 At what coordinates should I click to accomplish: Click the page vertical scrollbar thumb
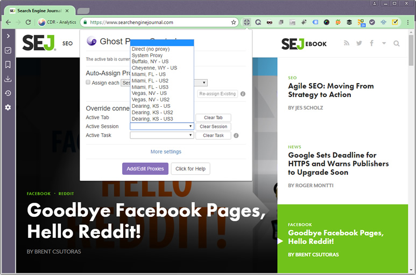coord(411,50)
